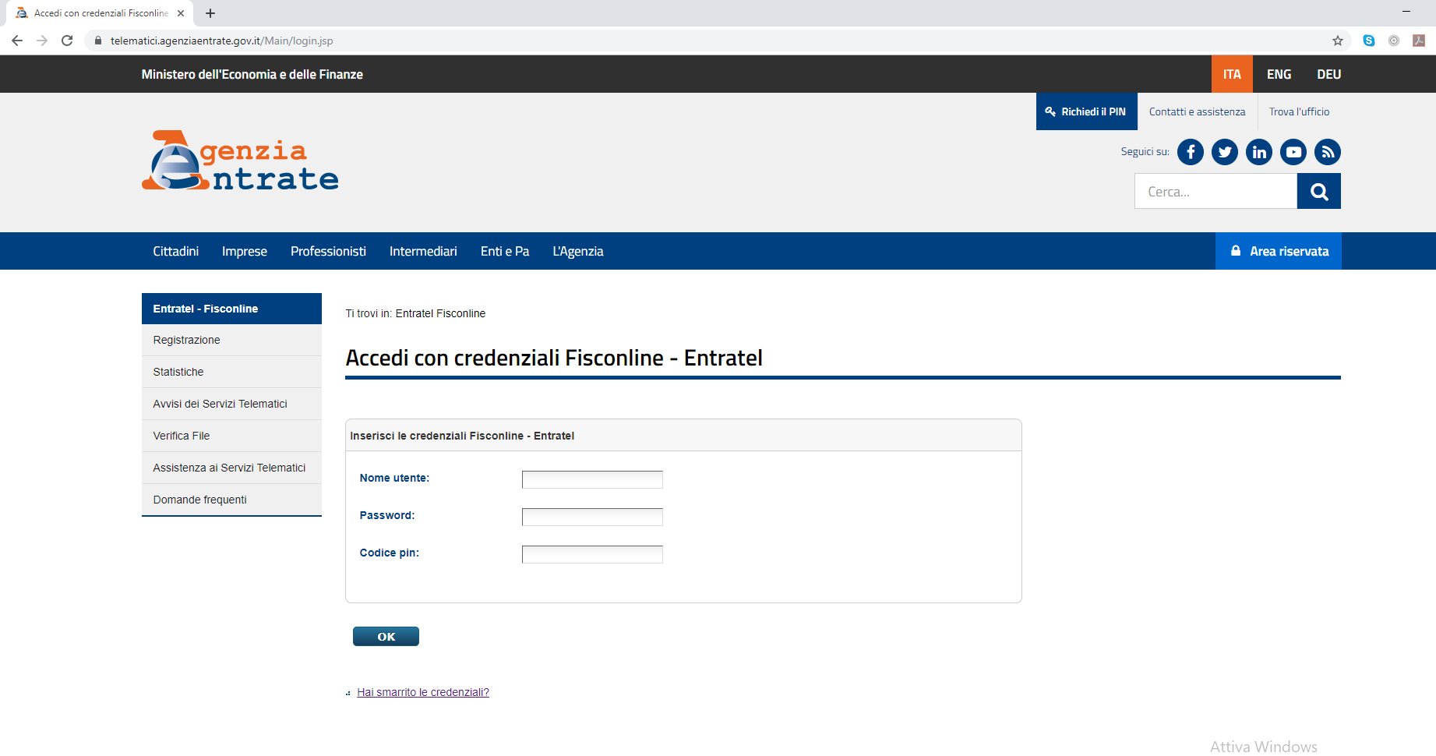The image size is (1436, 756).
Task: Open the Skype browser extension
Action: pyautogui.click(x=1369, y=41)
